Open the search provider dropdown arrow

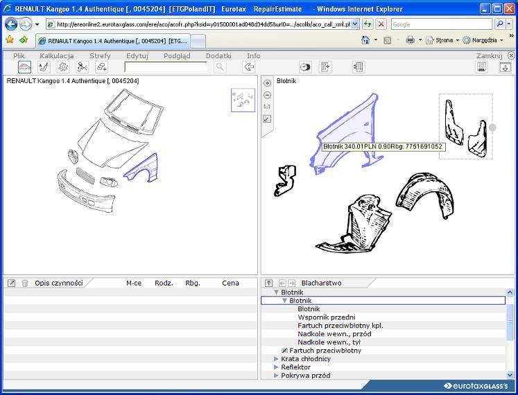tap(509, 24)
